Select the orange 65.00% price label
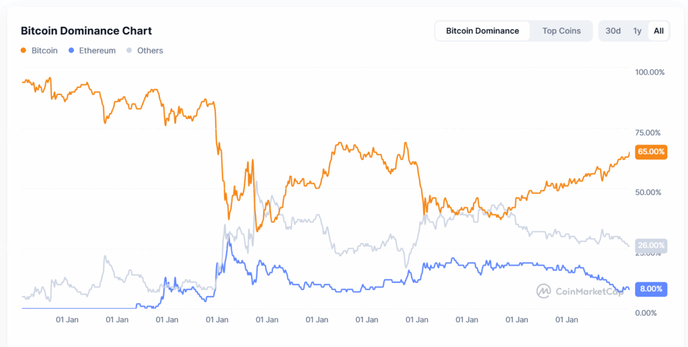Image resolution: width=688 pixels, height=347 pixels. pos(651,152)
